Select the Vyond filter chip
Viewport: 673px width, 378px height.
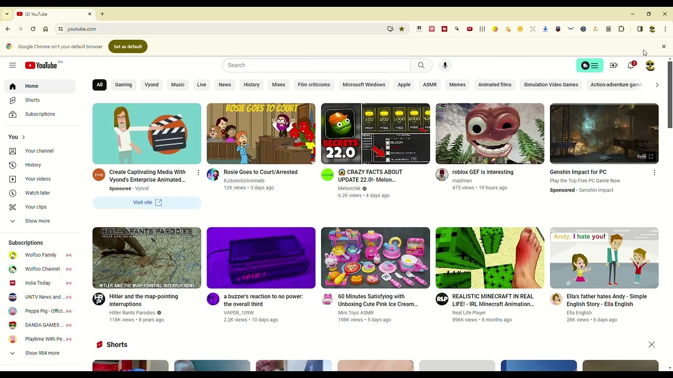[151, 85]
